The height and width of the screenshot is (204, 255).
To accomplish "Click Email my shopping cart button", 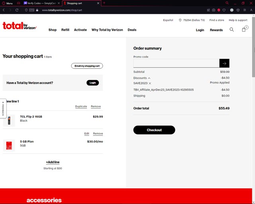I will (x=87, y=66).
